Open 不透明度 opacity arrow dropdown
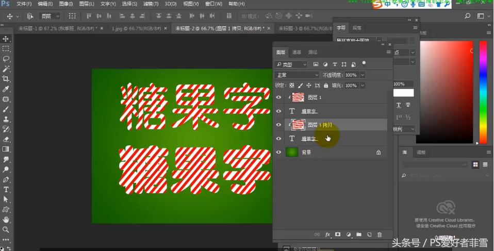This screenshot has width=494, height=251. 363,75
